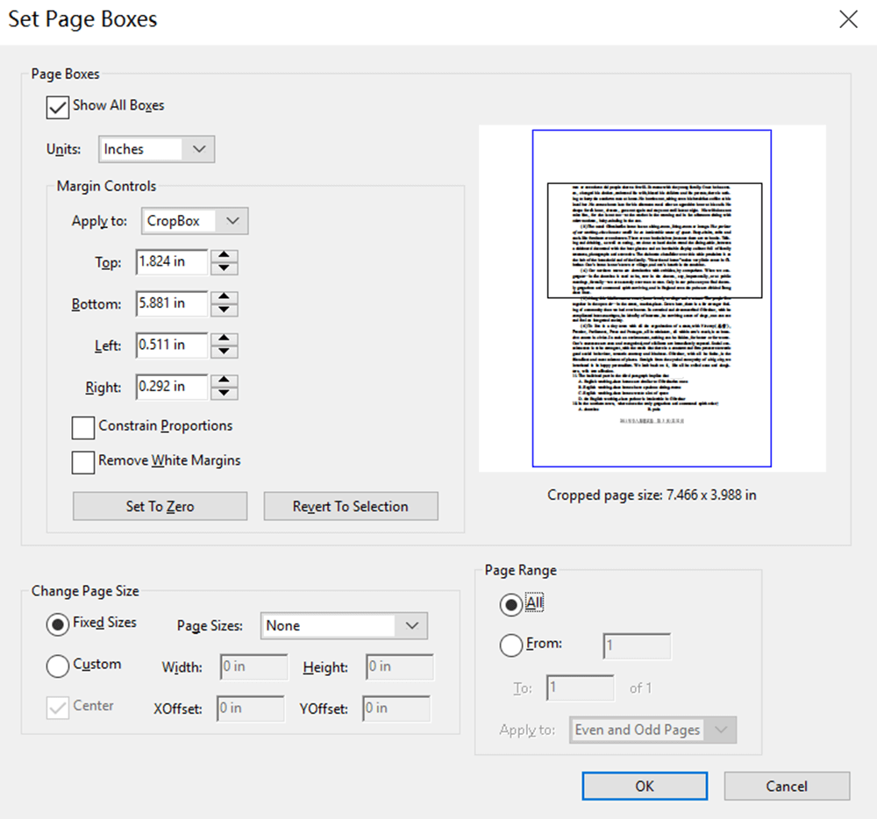The image size is (877, 819).
Task: Select the From page range radio button
Action: click(511, 645)
